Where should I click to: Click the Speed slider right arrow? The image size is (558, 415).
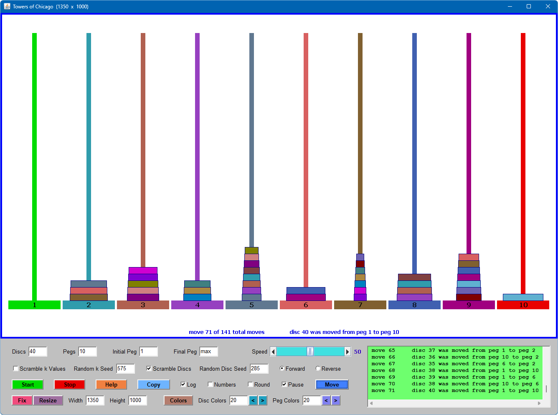coord(347,351)
